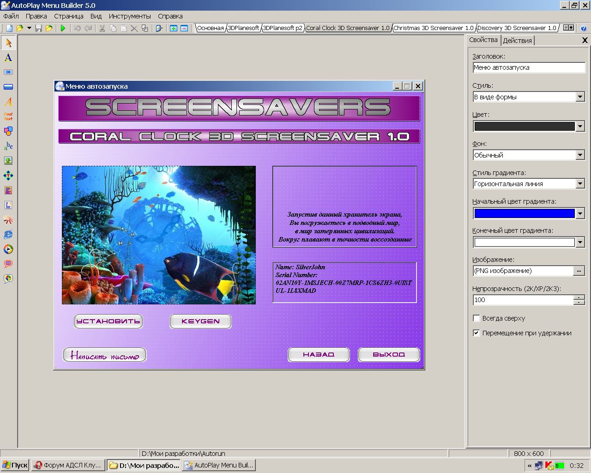Viewport: 591px width, 473px height.
Task: Select the arrow pointer tool
Action: (8, 43)
